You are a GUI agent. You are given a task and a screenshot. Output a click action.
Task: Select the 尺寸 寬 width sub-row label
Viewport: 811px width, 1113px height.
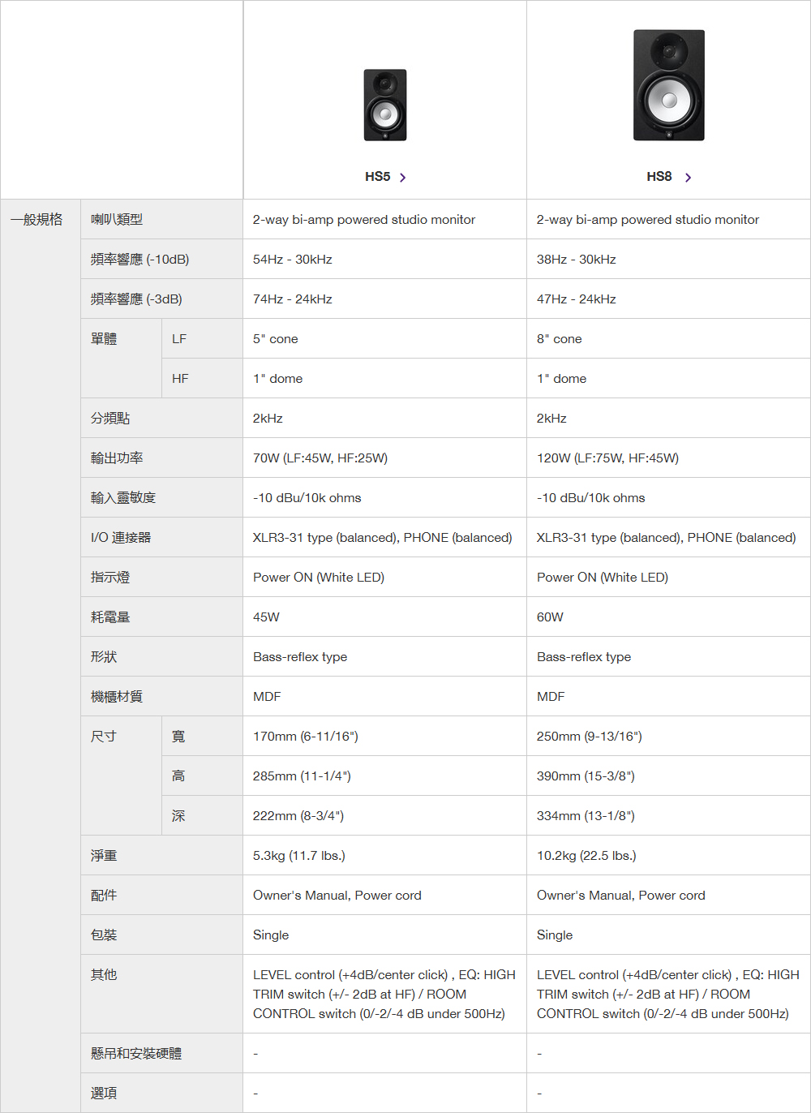(178, 736)
